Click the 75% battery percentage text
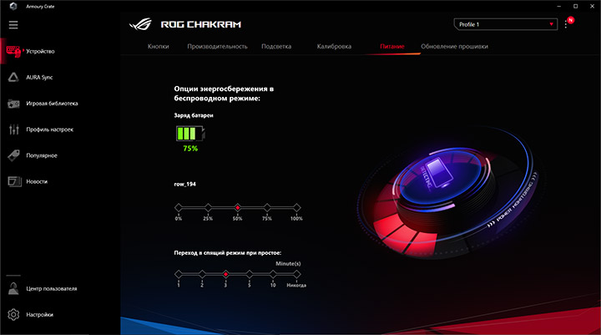This screenshot has width=601, height=335. (x=190, y=149)
